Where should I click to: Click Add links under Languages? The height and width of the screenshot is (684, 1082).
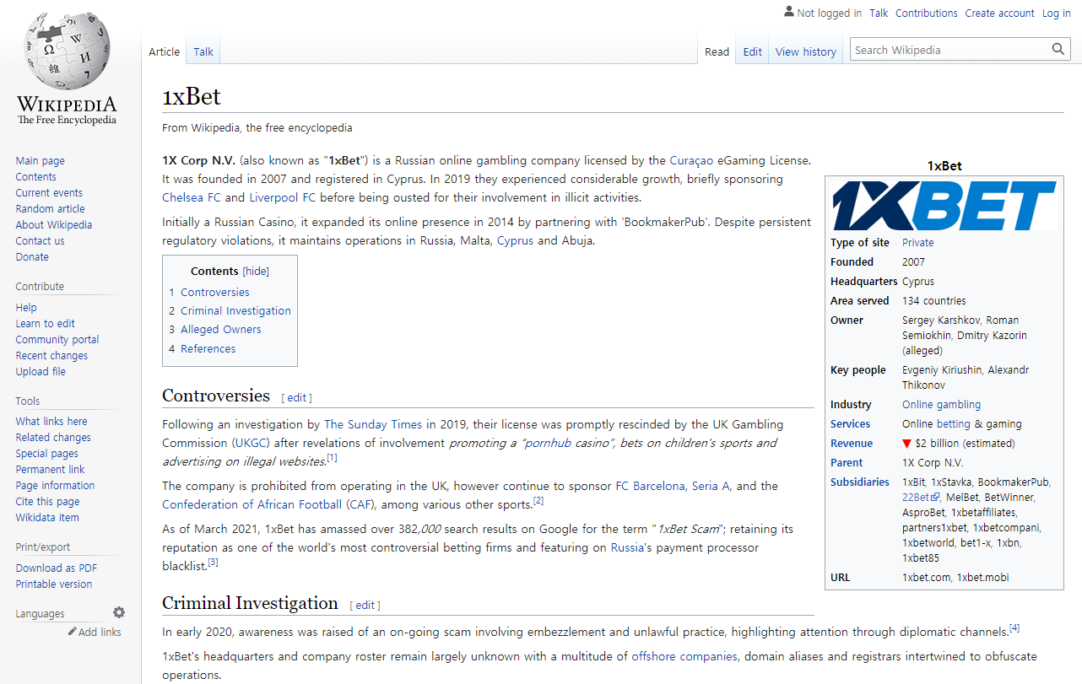pyautogui.click(x=100, y=632)
